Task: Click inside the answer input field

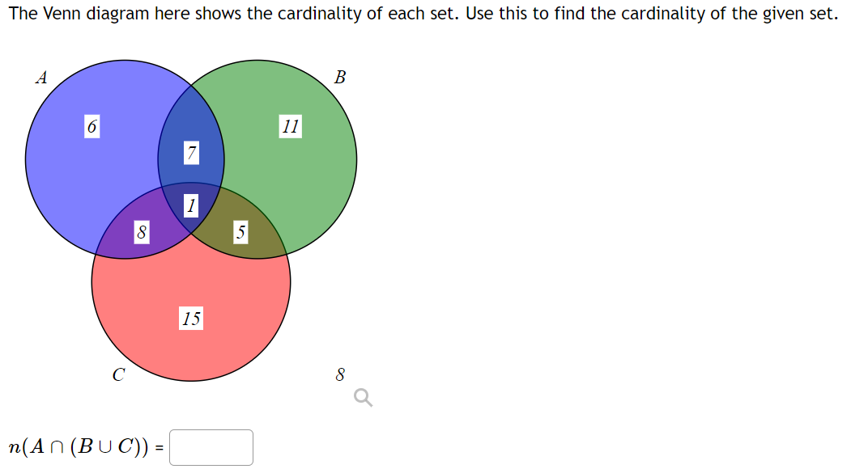Action: click(211, 446)
